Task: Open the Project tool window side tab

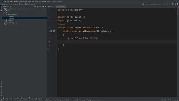Action: [1, 9]
